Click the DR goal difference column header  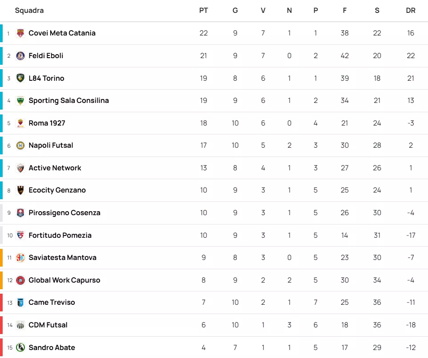tap(411, 11)
